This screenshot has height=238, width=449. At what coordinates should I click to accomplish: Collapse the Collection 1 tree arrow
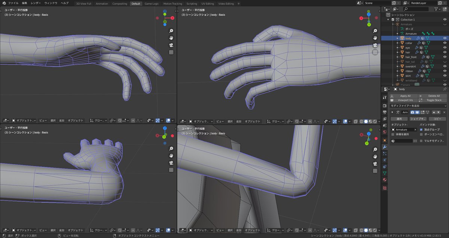389,19
